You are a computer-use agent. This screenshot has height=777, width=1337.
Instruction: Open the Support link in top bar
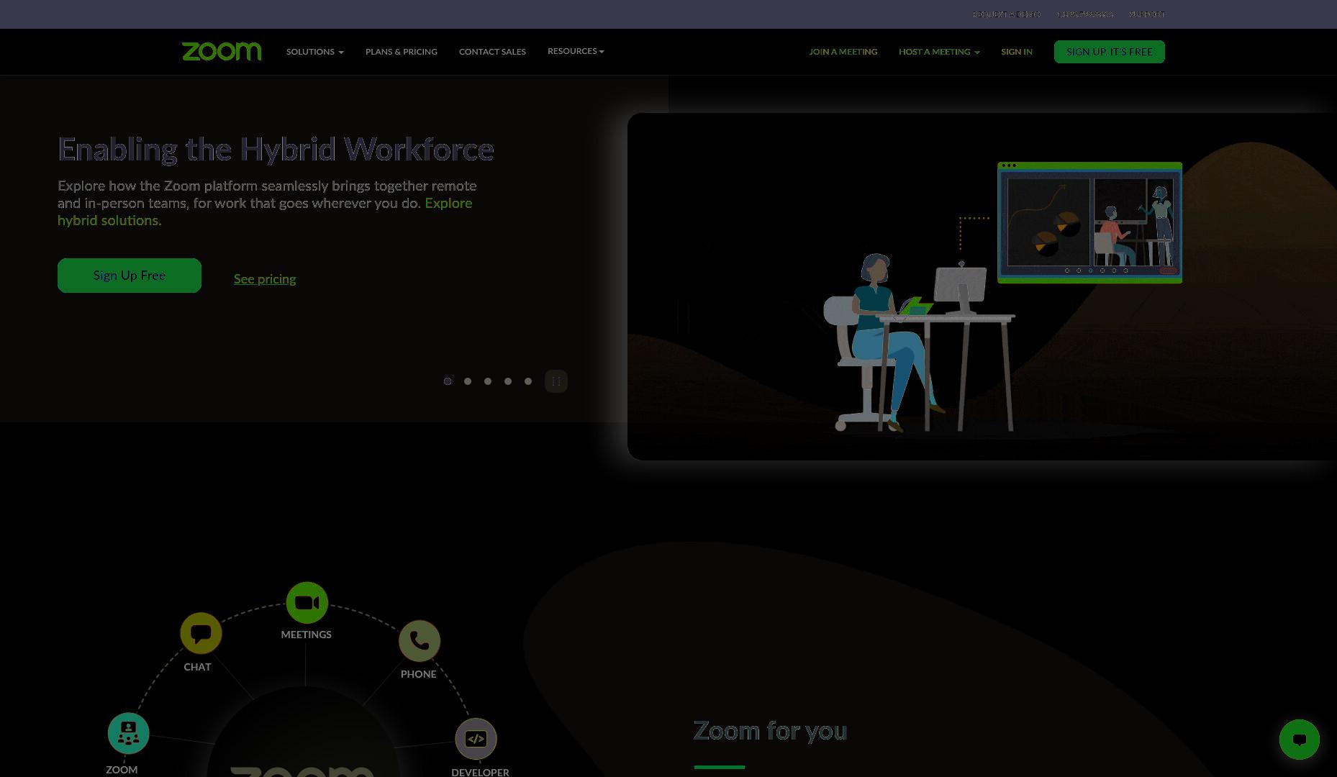pyautogui.click(x=1147, y=14)
